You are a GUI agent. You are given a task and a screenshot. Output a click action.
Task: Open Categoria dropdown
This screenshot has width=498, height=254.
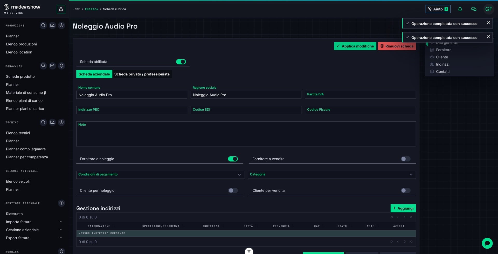[332, 175]
